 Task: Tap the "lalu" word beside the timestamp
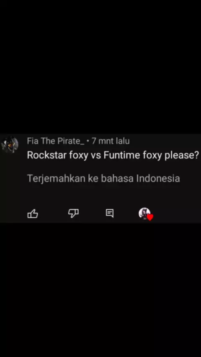pos(123,141)
